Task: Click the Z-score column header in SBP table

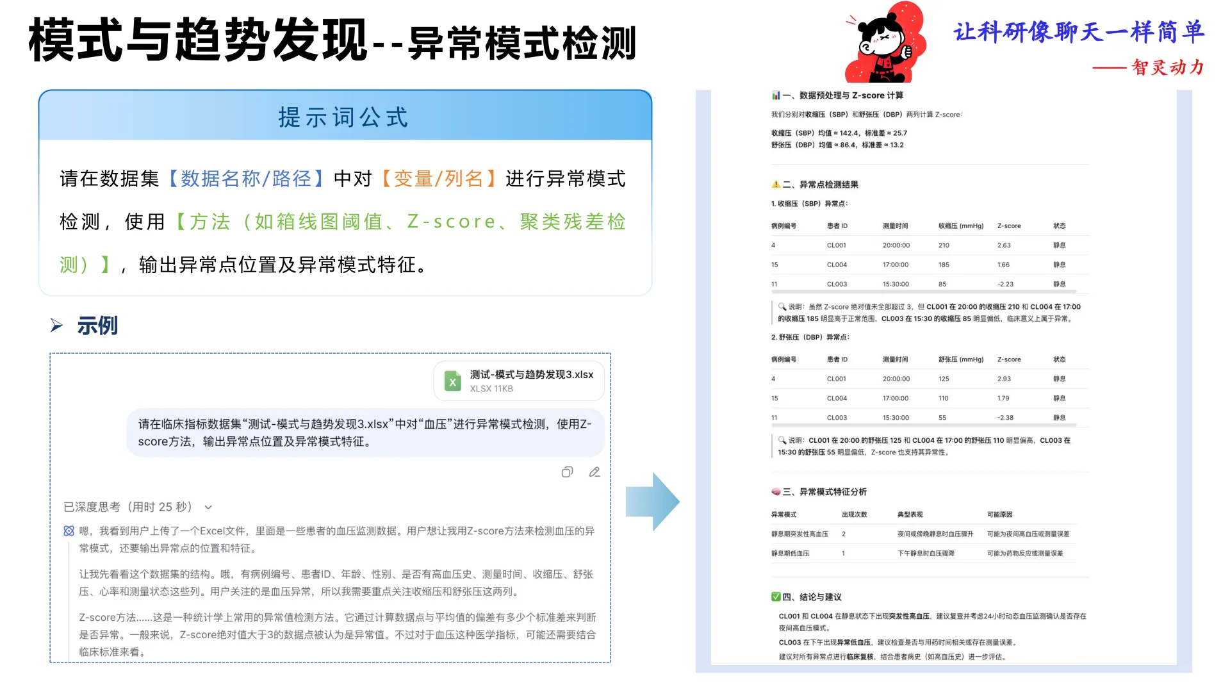Action: [x=1009, y=226]
